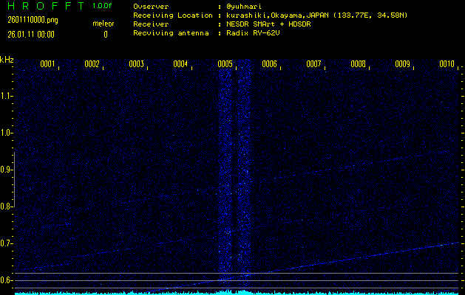Click the 0001 time marker
The image size is (465, 295).
(x=47, y=64)
